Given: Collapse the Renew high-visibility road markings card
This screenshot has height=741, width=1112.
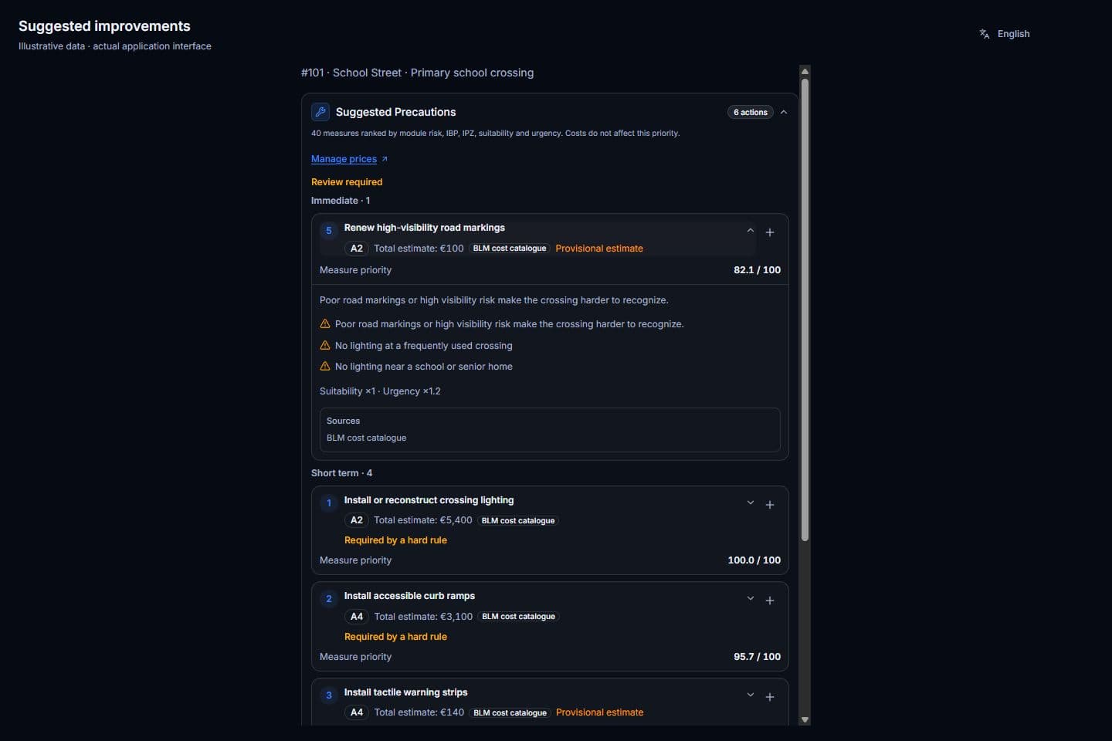Looking at the screenshot, I should 750,231.
